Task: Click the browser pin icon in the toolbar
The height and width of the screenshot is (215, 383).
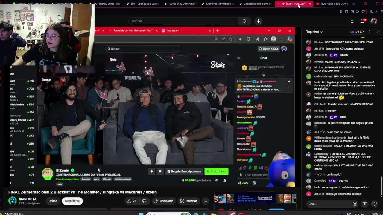Action: [341, 12]
